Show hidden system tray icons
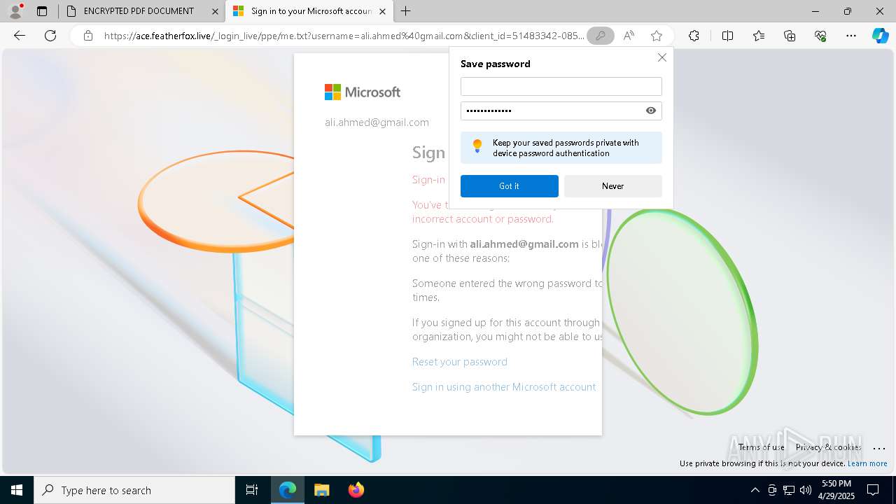The image size is (896, 504). point(755,490)
